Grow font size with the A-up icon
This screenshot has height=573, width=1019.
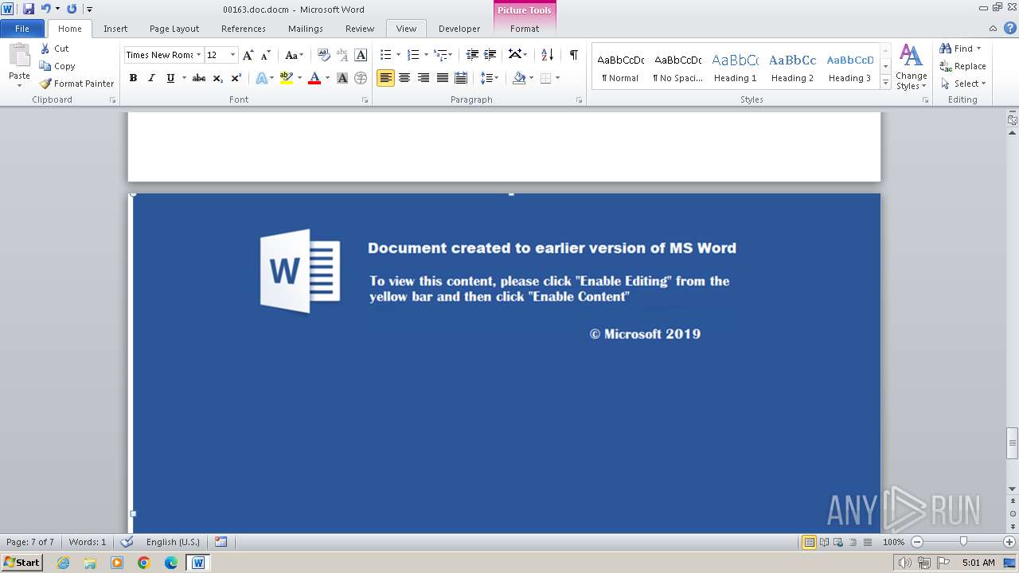248,55
